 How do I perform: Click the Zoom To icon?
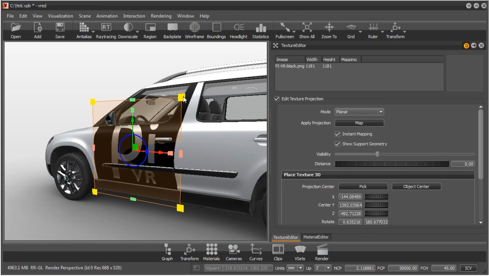(329, 27)
